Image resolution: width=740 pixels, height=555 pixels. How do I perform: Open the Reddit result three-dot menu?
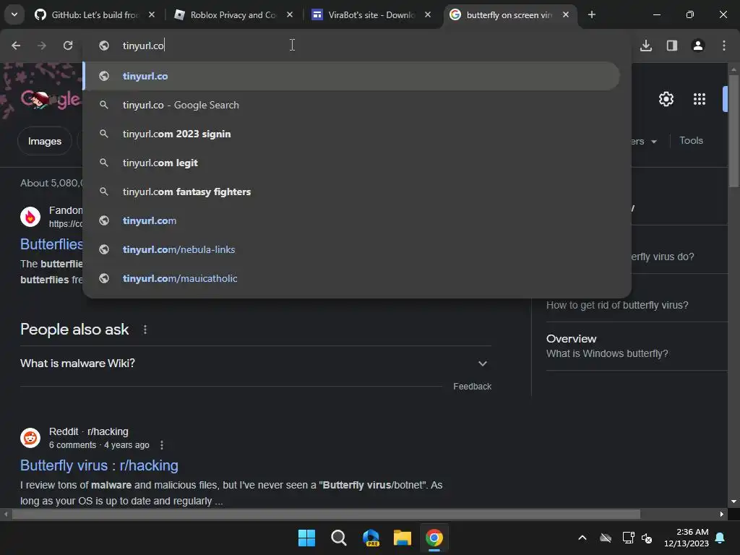click(162, 445)
